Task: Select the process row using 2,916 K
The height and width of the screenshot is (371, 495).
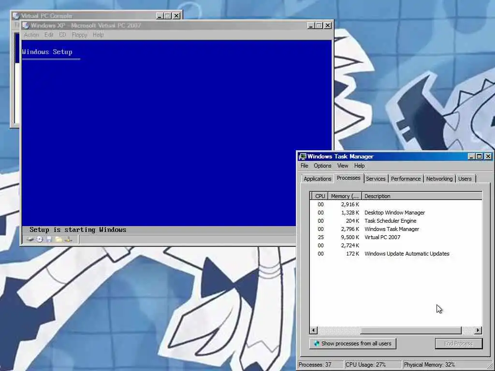Action: pos(396,204)
